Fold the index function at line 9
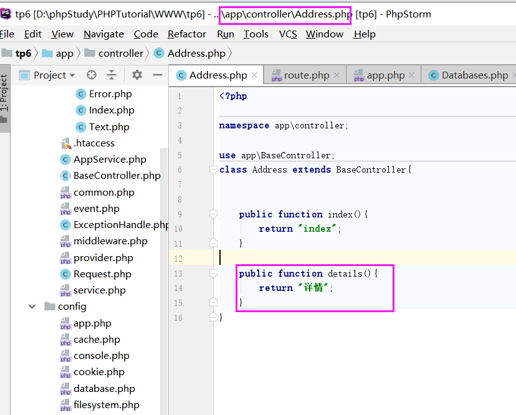Image resolution: width=516 pixels, height=415 pixels. tap(213, 214)
